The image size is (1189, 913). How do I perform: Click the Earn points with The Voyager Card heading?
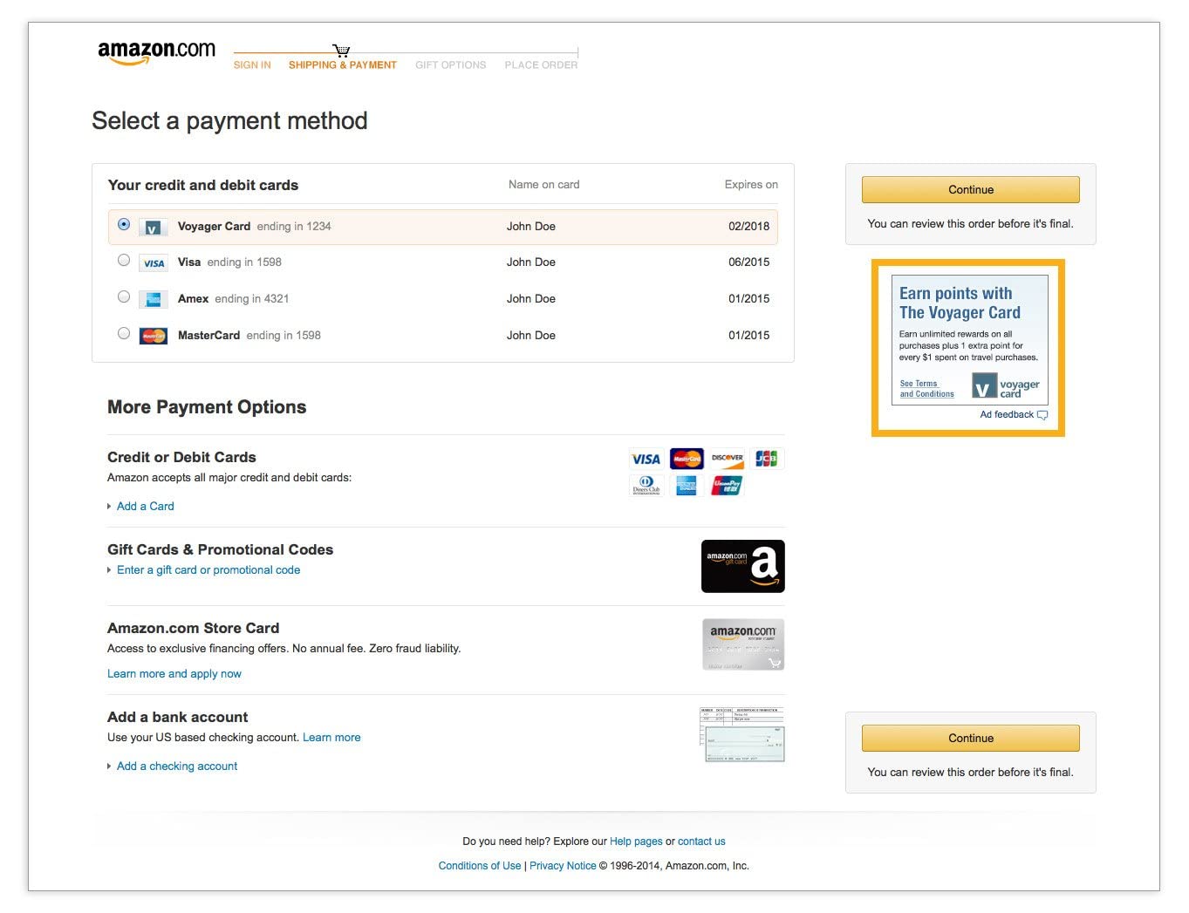point(960,303)
